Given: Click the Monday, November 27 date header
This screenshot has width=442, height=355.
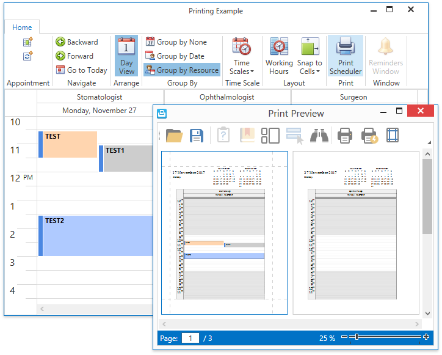Looking at the screenshot, I should coord(100,111).
